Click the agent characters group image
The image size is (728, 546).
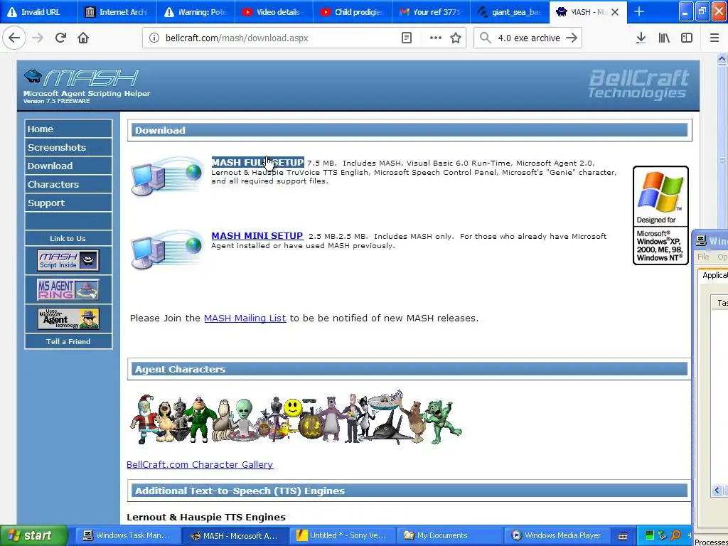296,418
